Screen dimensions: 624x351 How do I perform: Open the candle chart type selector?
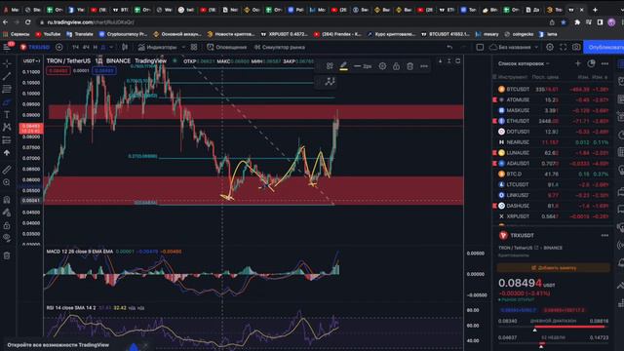pyautogui.click(x=125, y=47)
